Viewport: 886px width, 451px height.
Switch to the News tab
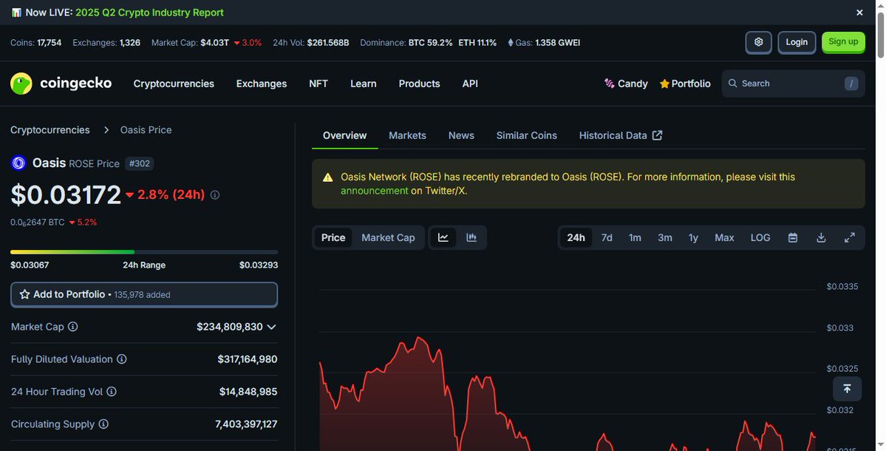click(x=461, y=135)
